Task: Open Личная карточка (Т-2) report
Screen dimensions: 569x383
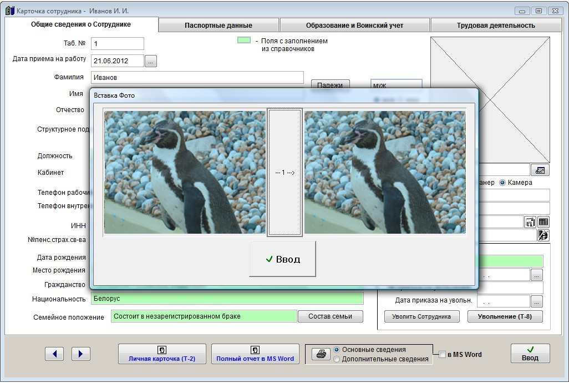Action: (x=162, y=354)
